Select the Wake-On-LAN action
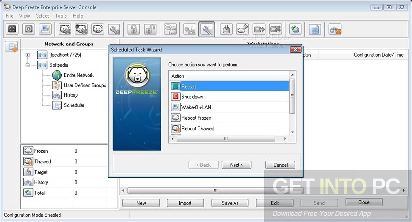The image size is (412, 222). (229, 107)
